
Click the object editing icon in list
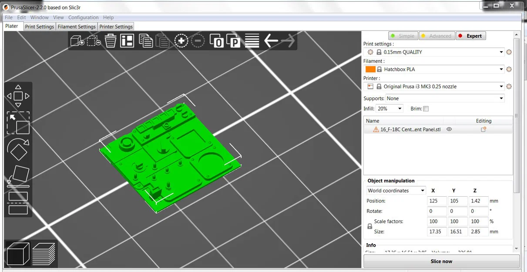pos(483,129)
